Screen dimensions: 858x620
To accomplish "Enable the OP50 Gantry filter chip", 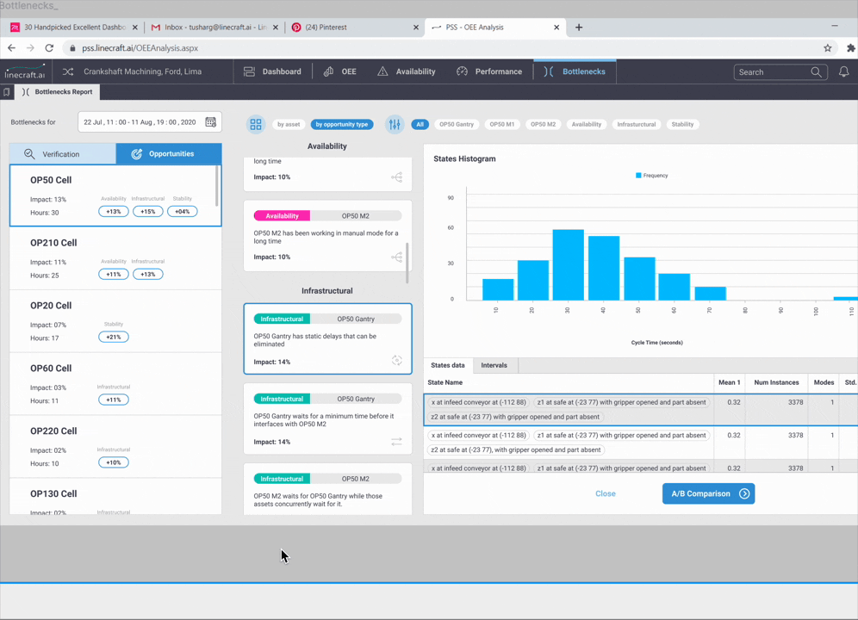I will 457,124.
